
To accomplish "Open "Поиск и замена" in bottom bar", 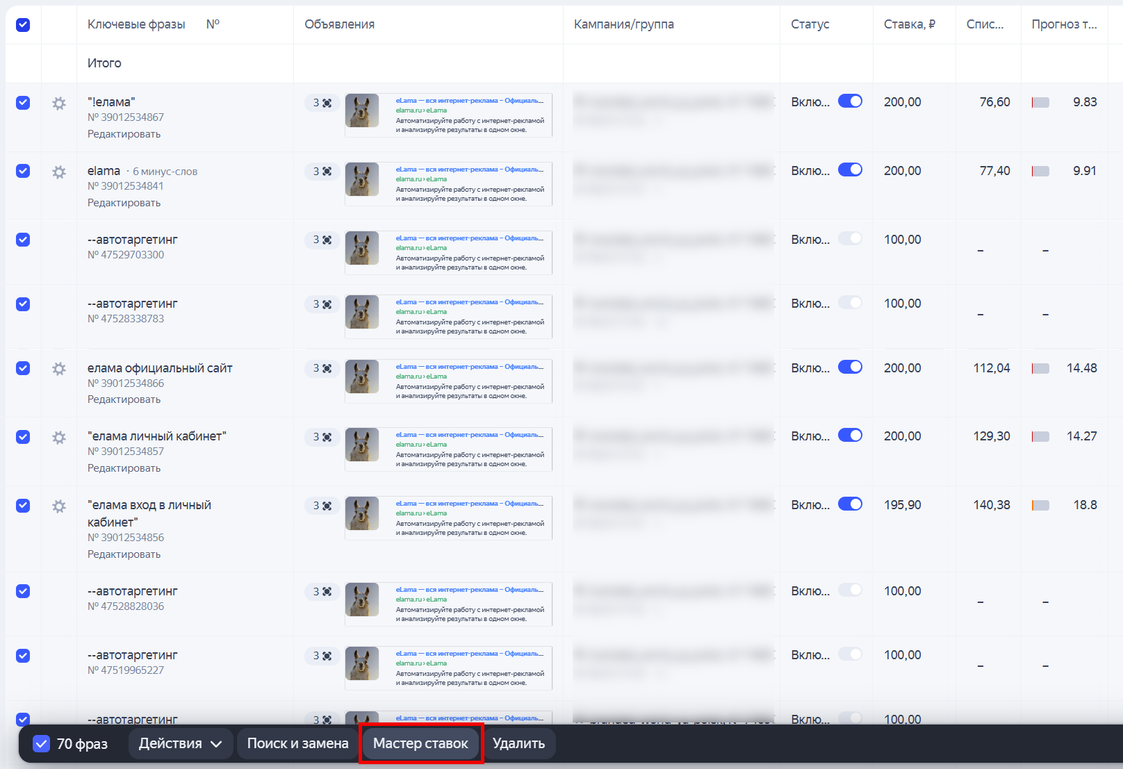I will click(x=297, y=744).
